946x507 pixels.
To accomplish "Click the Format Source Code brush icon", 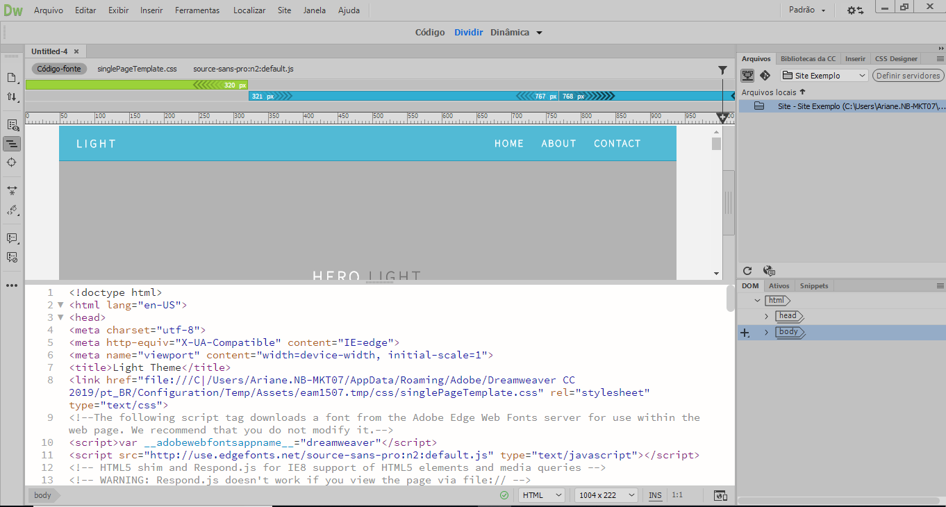I will (x=12, y=210).
